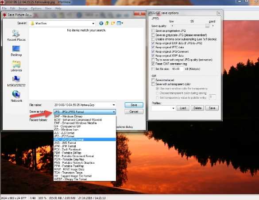
Task: Click the palette entry number field
Action: tap(213, 97)
